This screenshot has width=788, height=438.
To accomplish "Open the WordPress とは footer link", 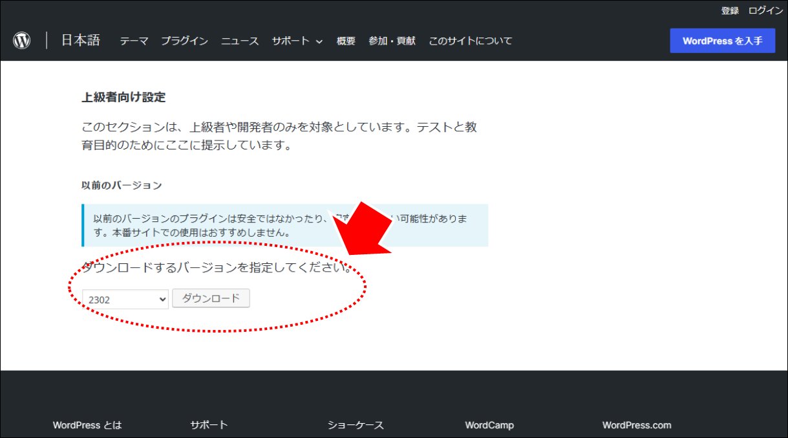I will 87,425.
